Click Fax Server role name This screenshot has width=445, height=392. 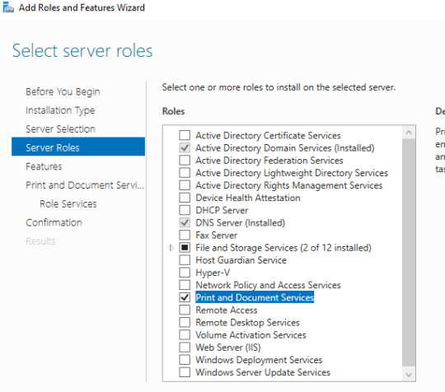tap(217, 236)
